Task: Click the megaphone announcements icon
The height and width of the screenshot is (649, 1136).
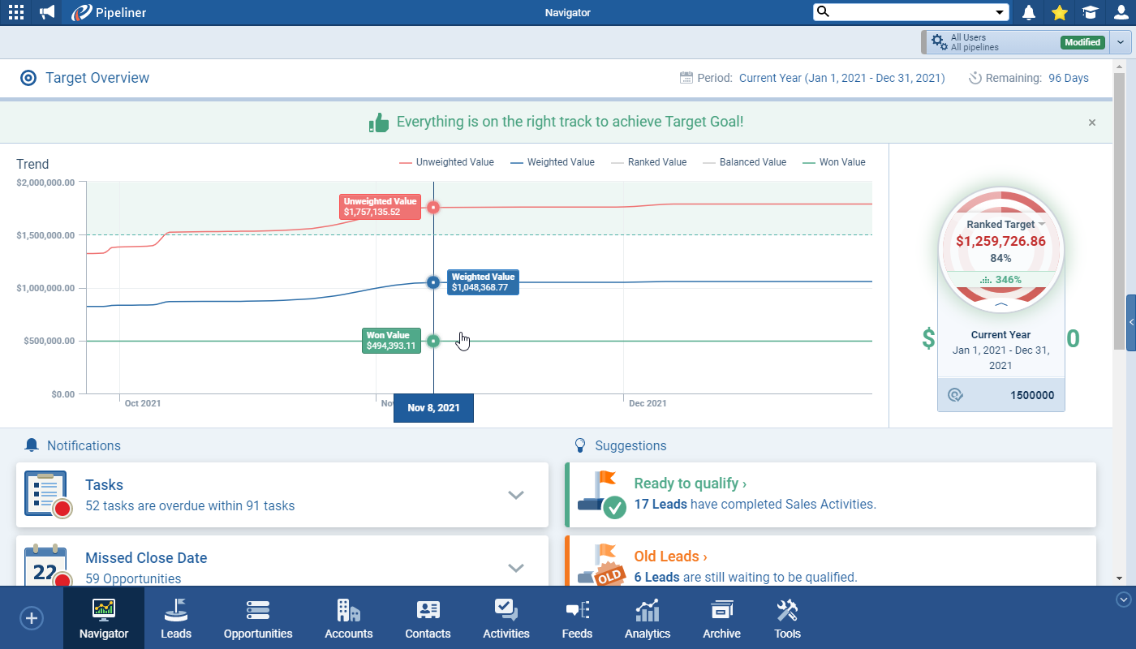Action: 47,12
